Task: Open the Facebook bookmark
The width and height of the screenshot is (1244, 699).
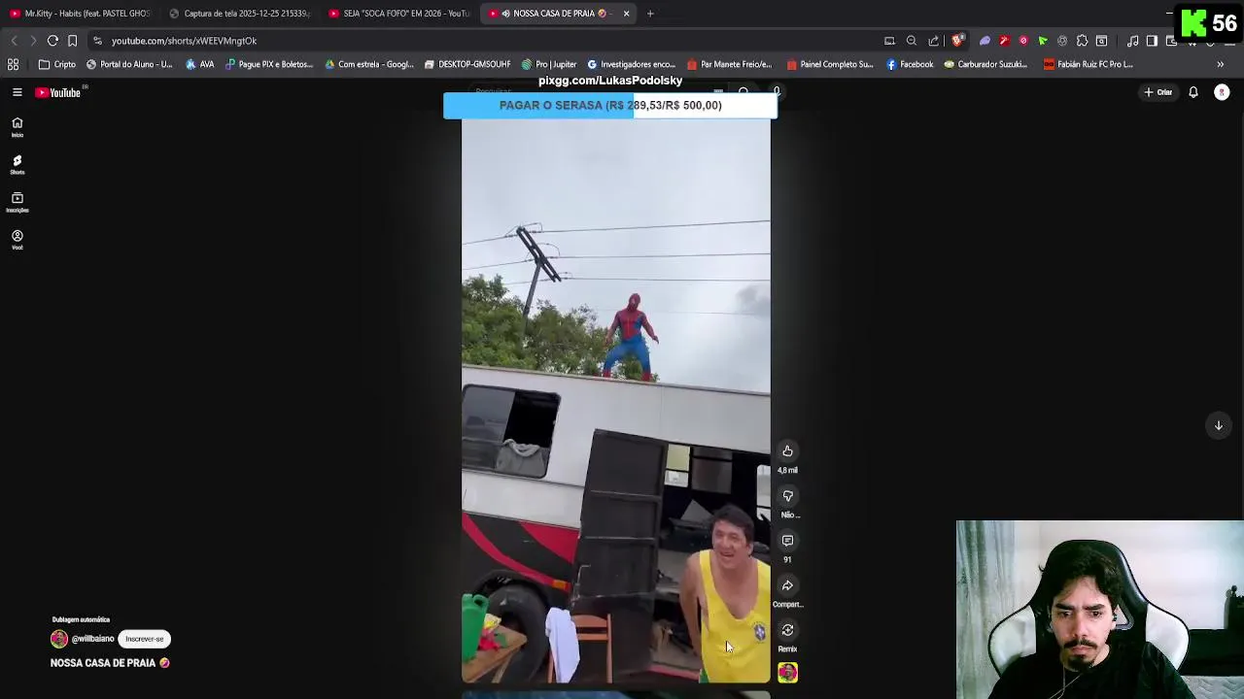Action: 910,64
